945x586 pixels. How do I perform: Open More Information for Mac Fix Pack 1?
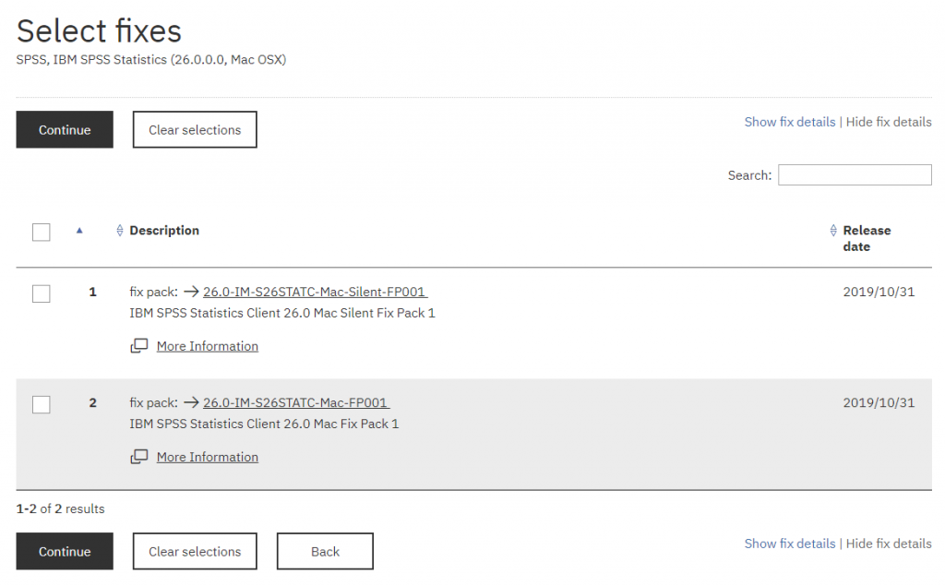(208, 457)
